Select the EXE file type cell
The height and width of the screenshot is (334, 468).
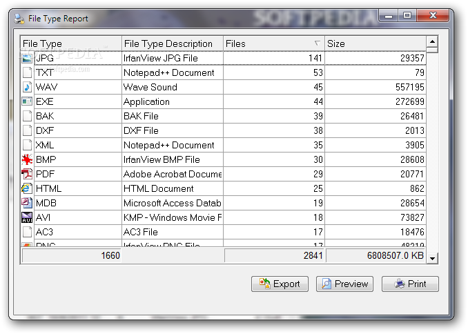point(78,101)
